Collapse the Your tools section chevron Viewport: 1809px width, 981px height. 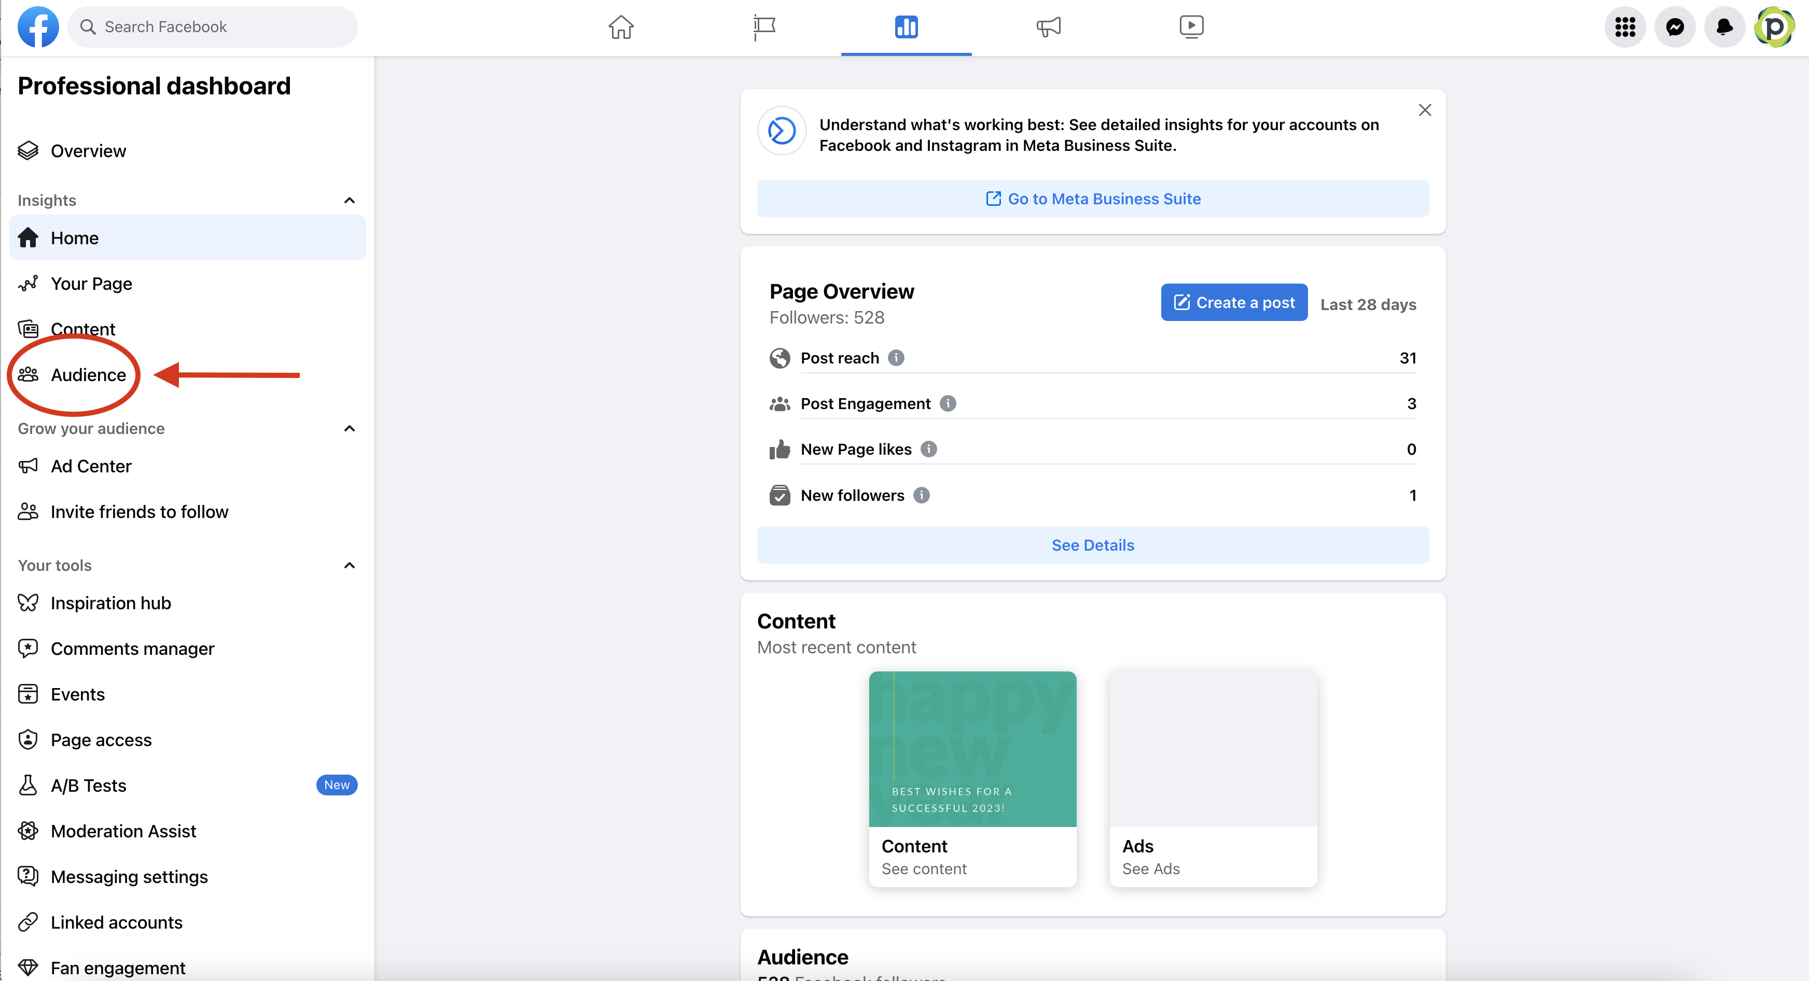click(x=349, y=566)
